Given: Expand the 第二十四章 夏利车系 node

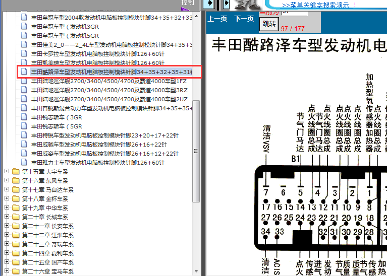Looking at the screenshot, I should pyautogui.click(x=7, y=253).
